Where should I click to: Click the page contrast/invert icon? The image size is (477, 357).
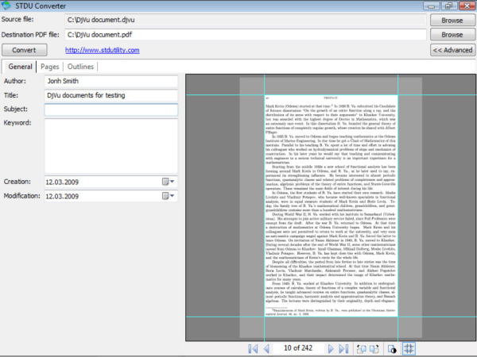392,349
